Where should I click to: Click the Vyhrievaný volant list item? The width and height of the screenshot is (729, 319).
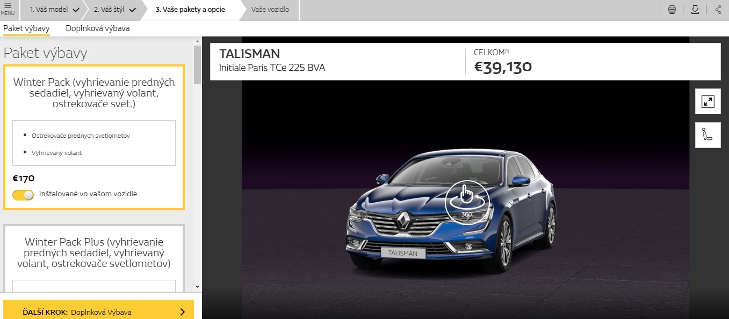click(56, 153)
